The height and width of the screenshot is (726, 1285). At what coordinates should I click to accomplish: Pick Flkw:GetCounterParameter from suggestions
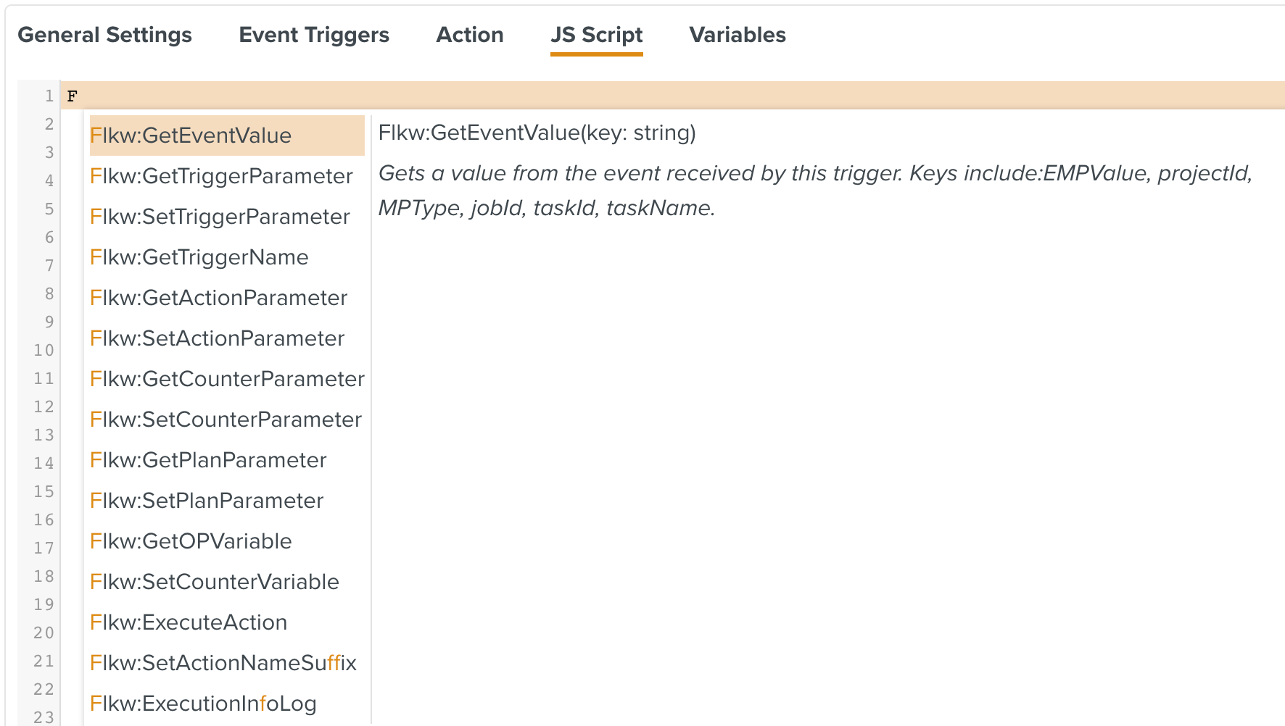(x=227, y=378)
